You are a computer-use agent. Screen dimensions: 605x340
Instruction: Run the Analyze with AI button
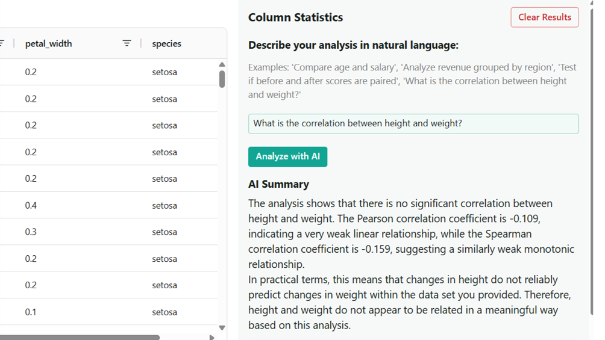click(x=287, y=156)
